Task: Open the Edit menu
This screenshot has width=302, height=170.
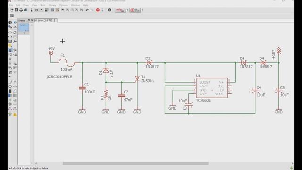Action: [18, 5]
